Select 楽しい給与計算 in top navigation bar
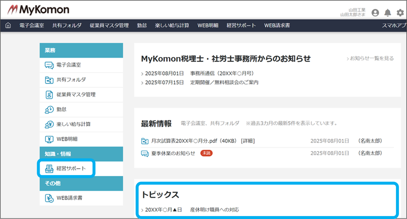 pos(172,25)
